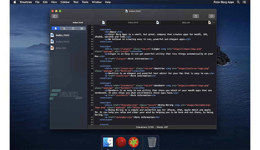The height and width of the screenshot is (150, 260).
Task: Click line number 38 in gutter
Action: point(92,34)
